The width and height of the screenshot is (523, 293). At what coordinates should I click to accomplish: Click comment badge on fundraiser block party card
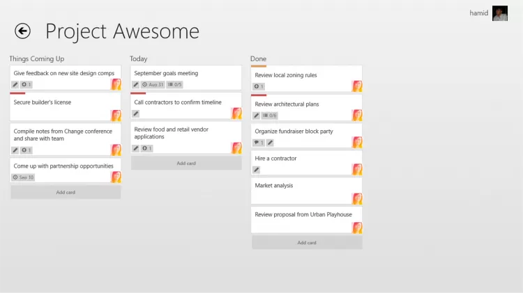pyautogui.click(x=259, y=143)
